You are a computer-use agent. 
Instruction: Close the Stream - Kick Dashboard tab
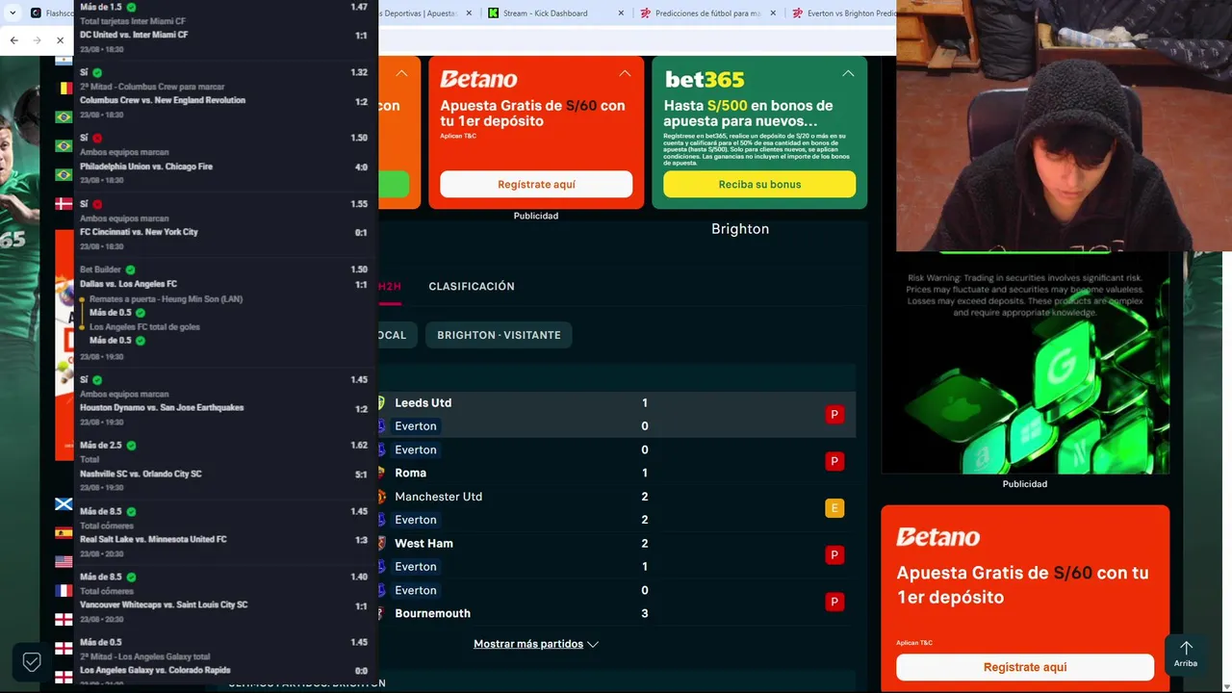click(621, 13)
